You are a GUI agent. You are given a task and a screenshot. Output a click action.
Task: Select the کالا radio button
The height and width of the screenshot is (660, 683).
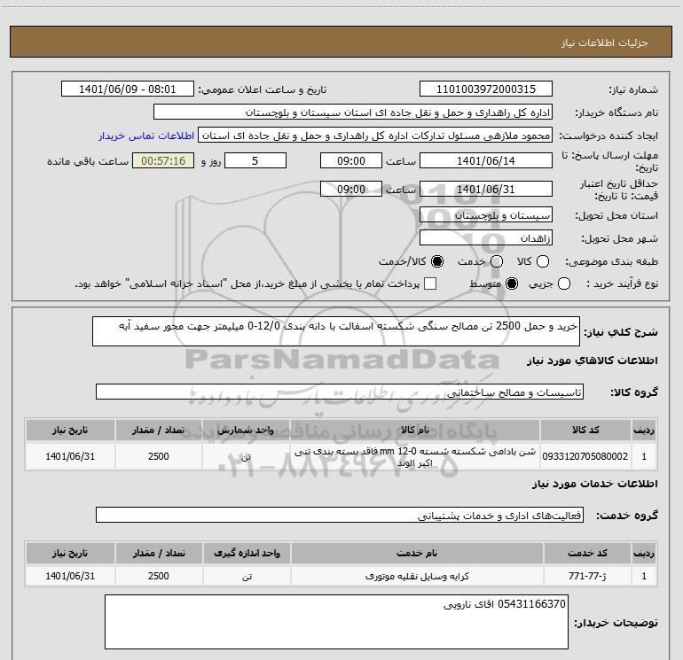(542, 261)
